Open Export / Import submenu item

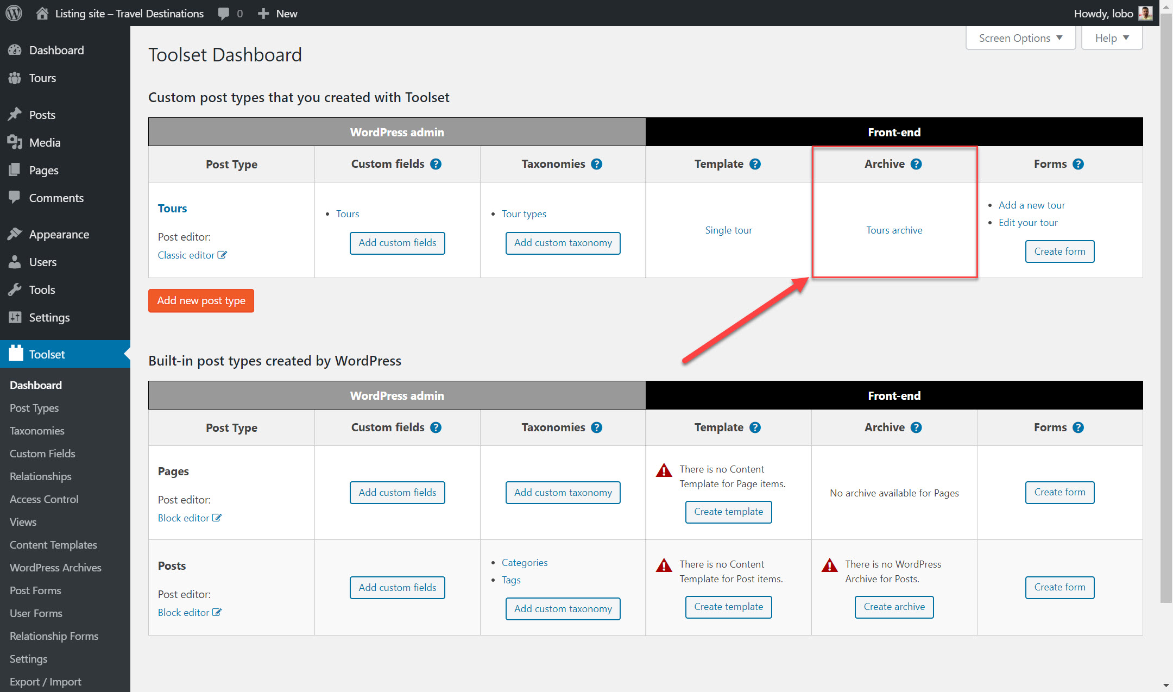[46, 682]
